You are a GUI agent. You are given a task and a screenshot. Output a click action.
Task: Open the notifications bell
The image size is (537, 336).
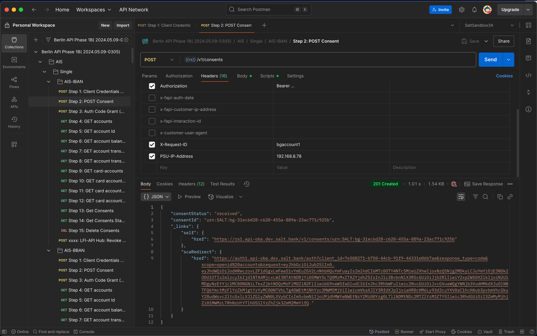pos(474,9)
